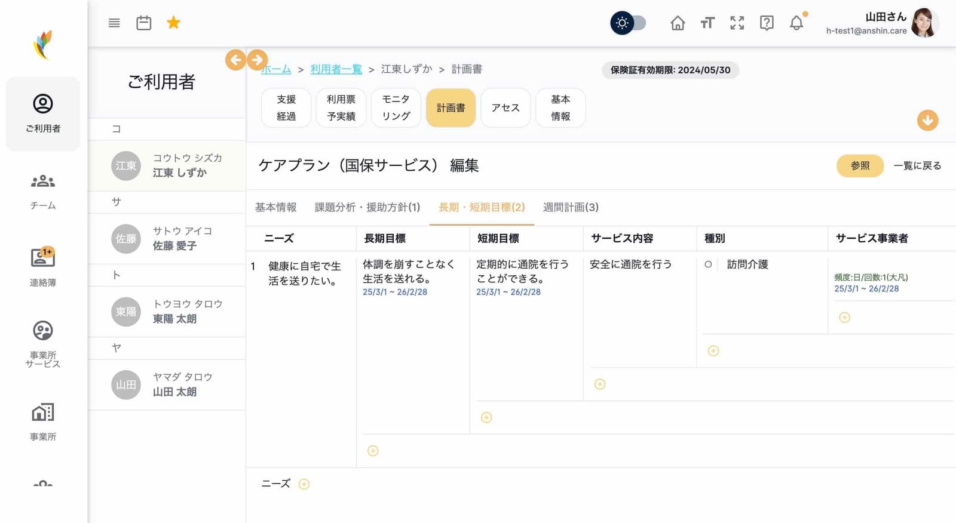
Task: Open help via question mark icon
Action: [x=767, y=23]
